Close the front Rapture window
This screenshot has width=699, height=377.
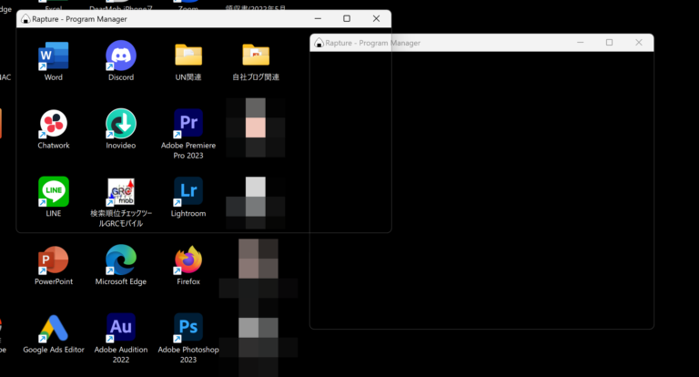coord(376,19)
